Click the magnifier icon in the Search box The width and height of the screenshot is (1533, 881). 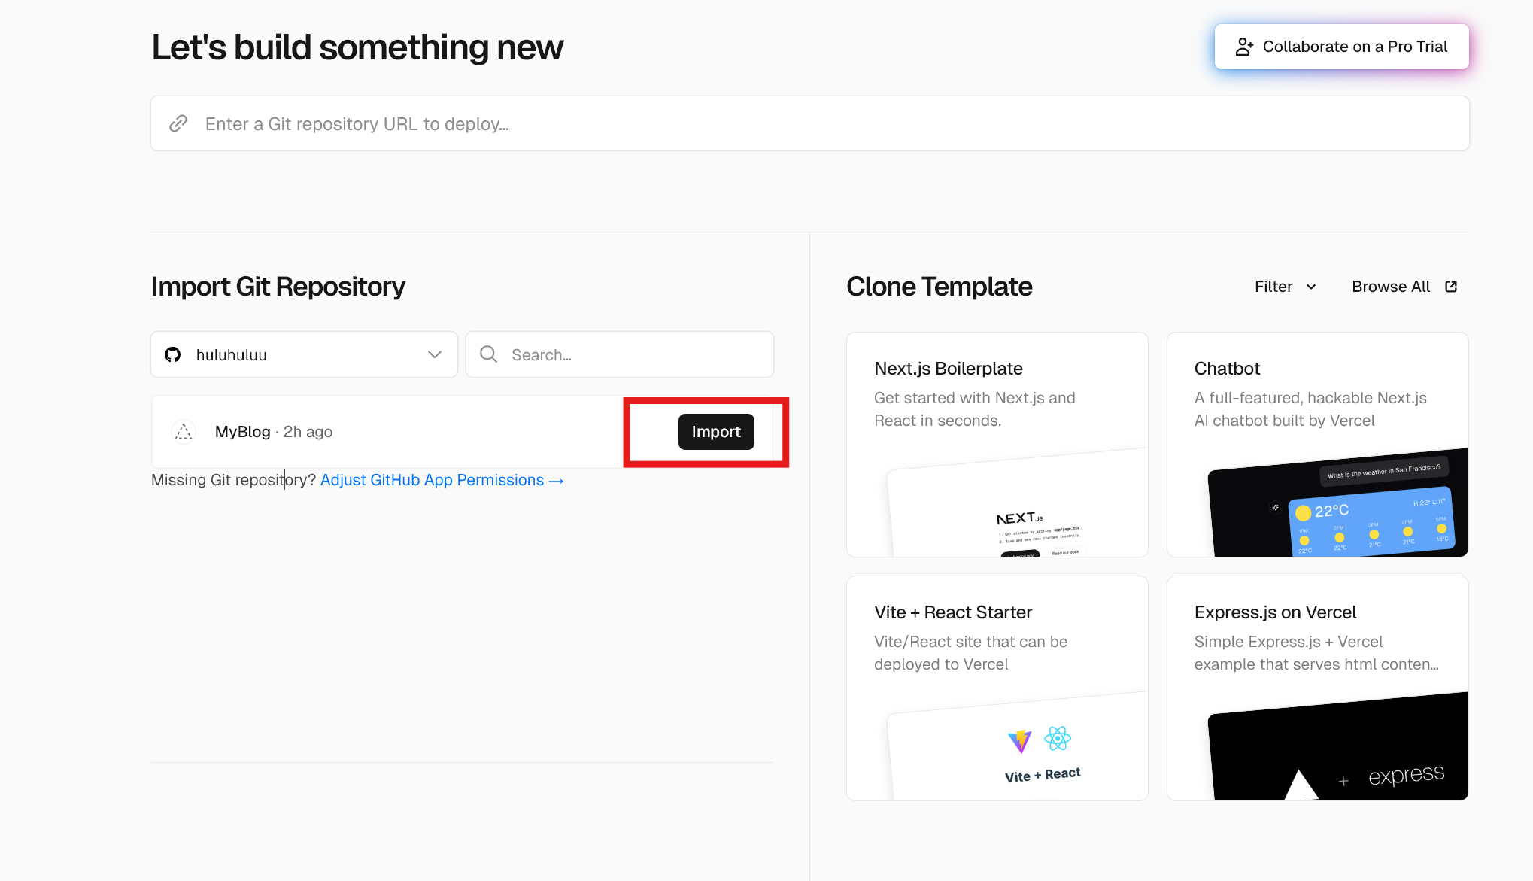(x=489, y=354)
